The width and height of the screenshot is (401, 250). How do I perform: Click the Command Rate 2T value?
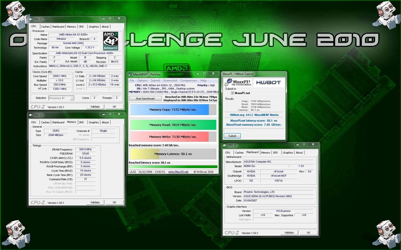tap(85, 179)
